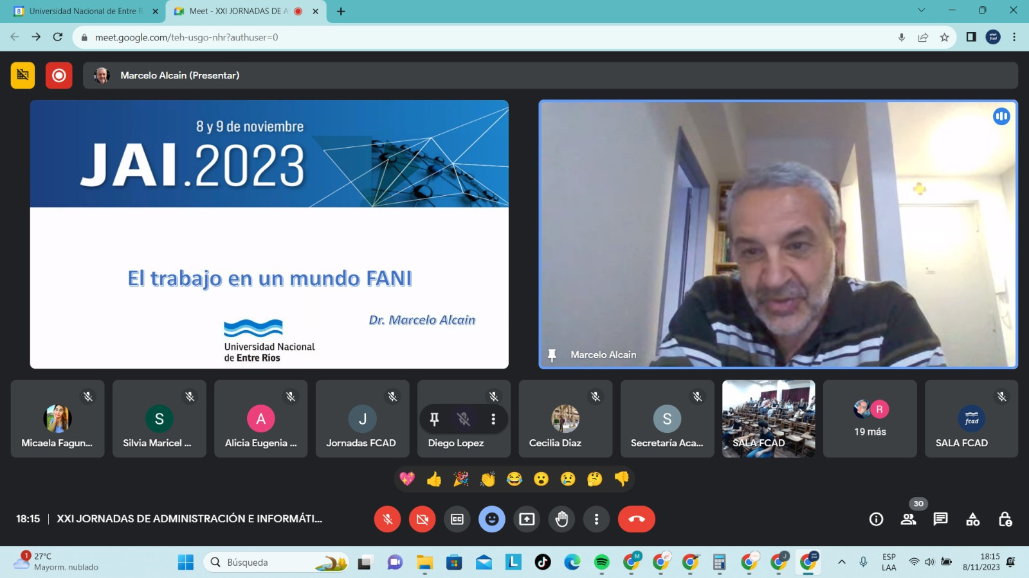Open TikTok from the taskbar

coord(542,563)
